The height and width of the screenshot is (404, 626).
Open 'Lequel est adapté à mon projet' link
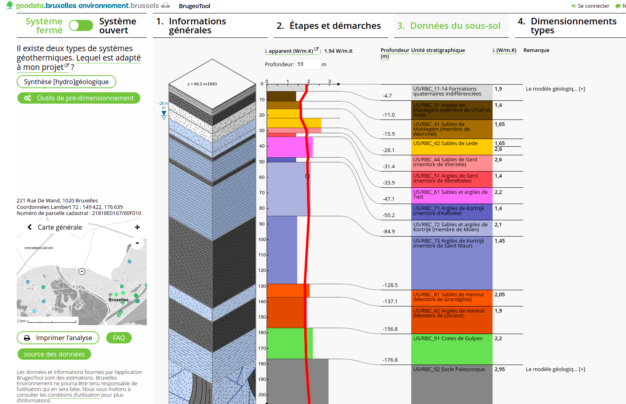tap(79, 62)
